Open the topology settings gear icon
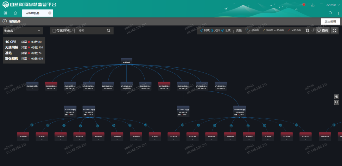 307,30
